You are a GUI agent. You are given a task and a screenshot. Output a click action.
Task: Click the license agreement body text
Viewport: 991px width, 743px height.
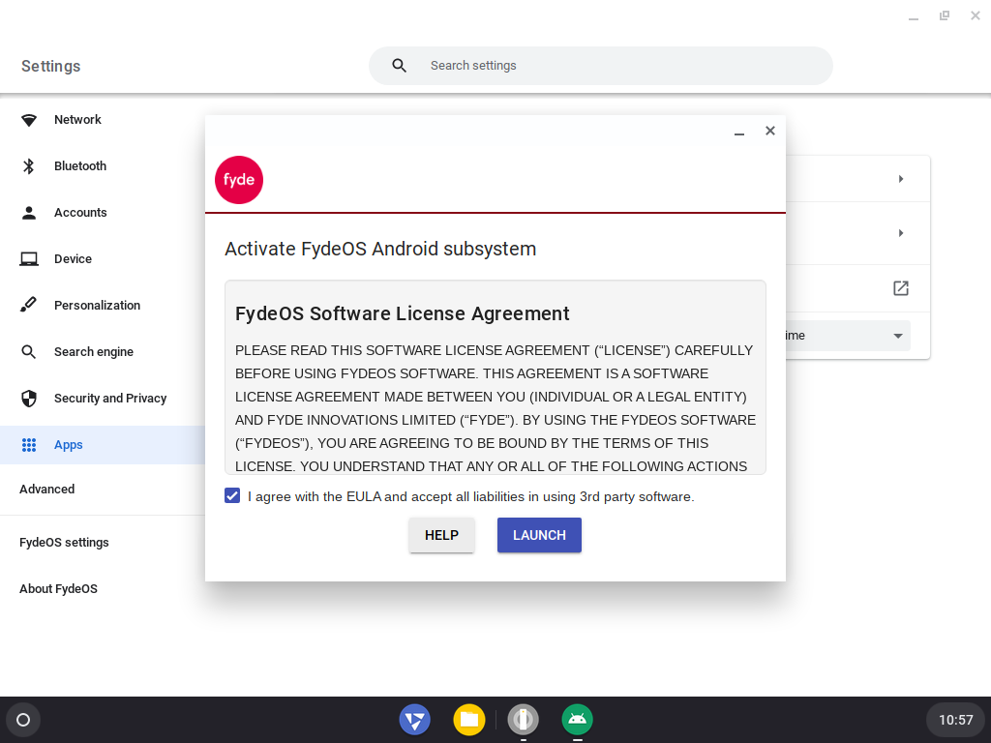(495, 408)
